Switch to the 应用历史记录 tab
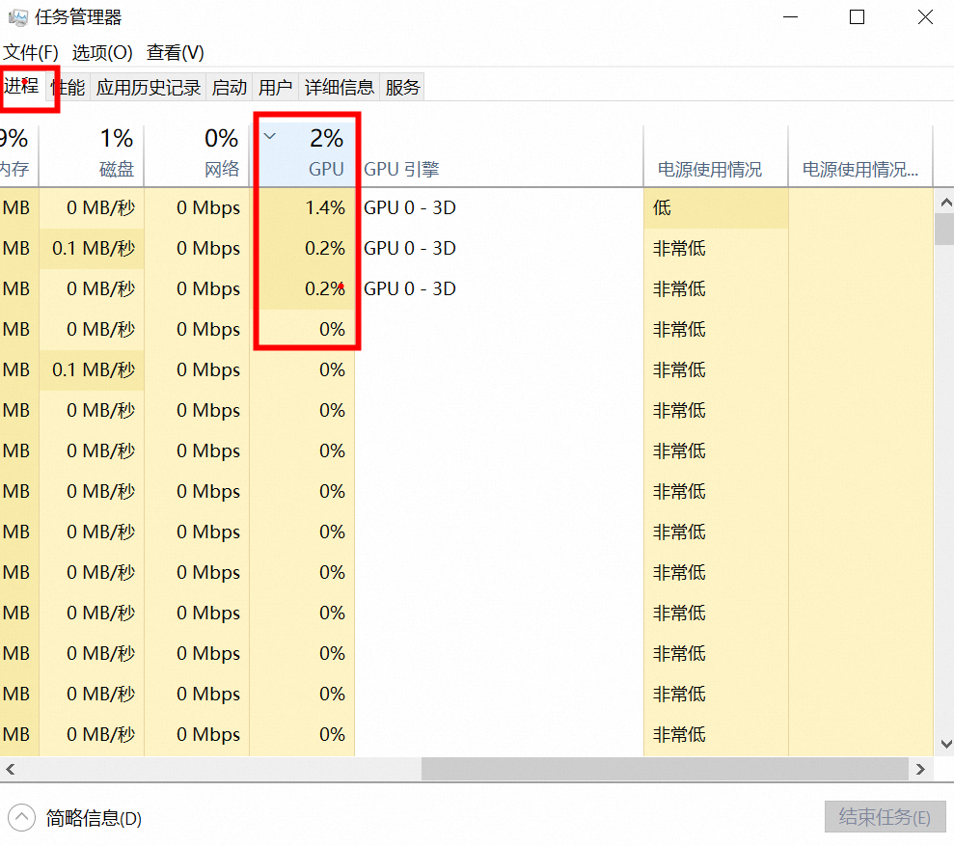This screenshot has width=954, height=846. 149,88
